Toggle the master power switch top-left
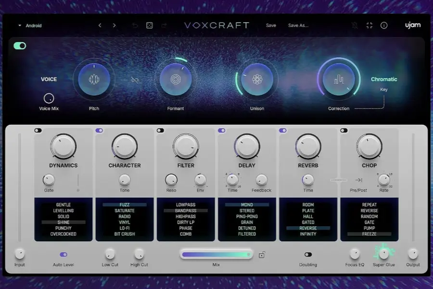Viewport: 433px width, 289px height. tap(19, 46)
